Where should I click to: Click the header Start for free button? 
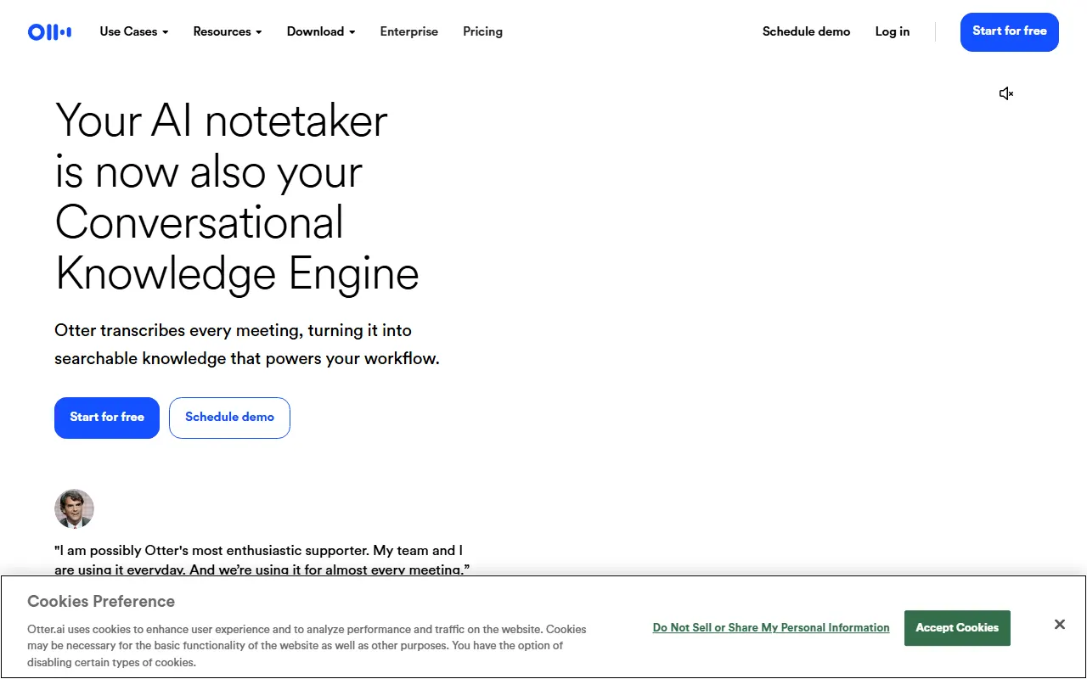pos(1010,32)
